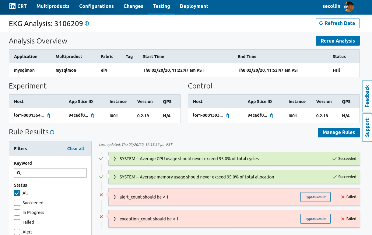Screen dimensions: 372x235
Task: Open the Multiproducts tab
Action: point(53,6)
